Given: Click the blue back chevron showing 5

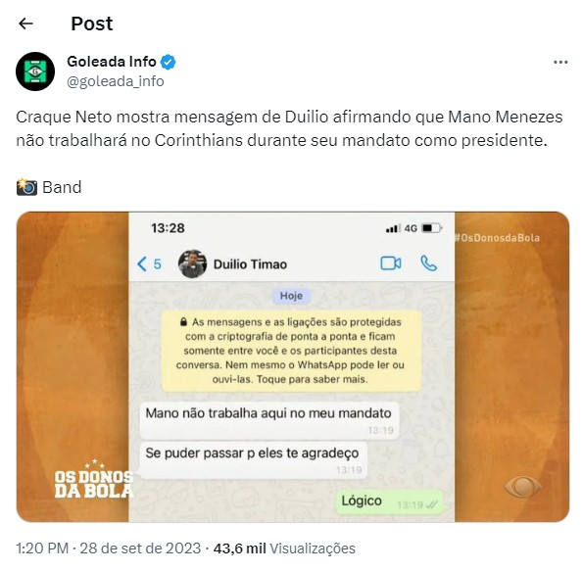Looking at the screenshot, I should pos(149,263).
